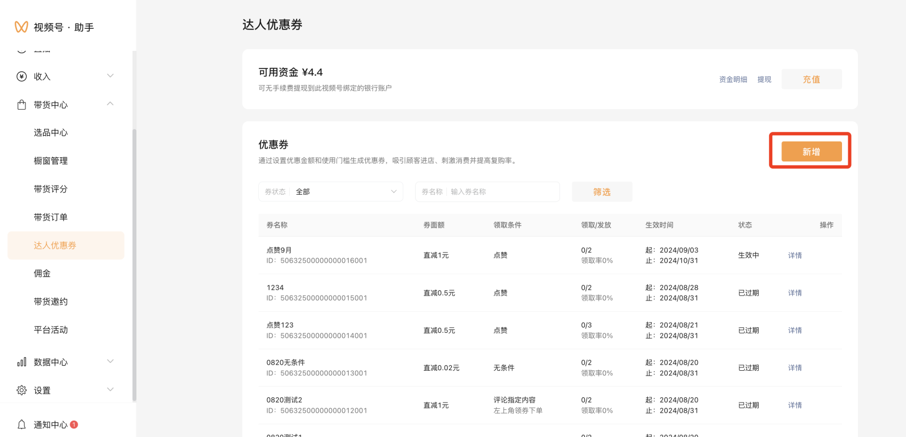
Task: Expand the 收入 menu chevron
Action: pos(110,76)
